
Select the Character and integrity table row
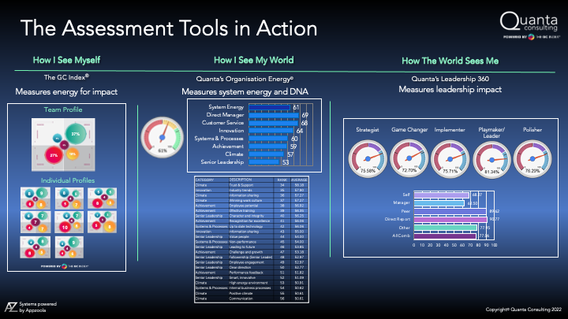point(252,216)
